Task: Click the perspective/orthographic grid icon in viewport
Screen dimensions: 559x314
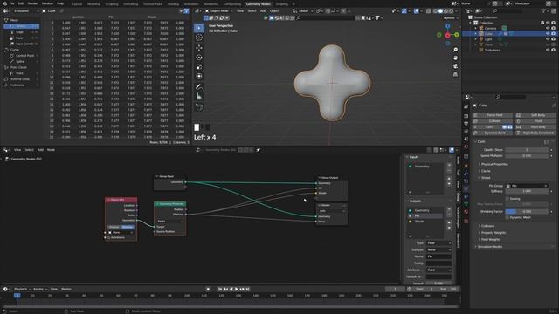Action: (455, 74)
